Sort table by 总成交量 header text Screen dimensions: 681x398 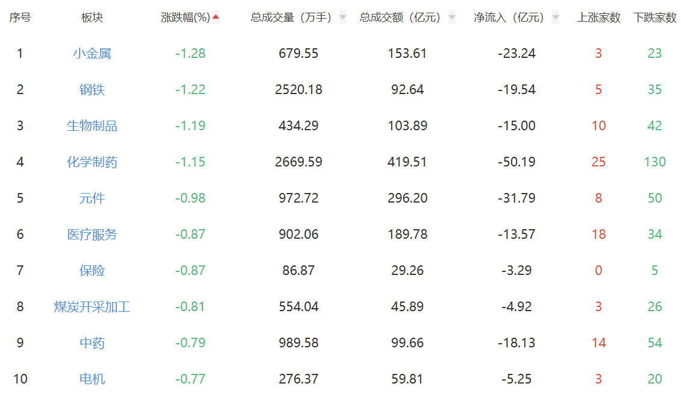coord(291,17)
